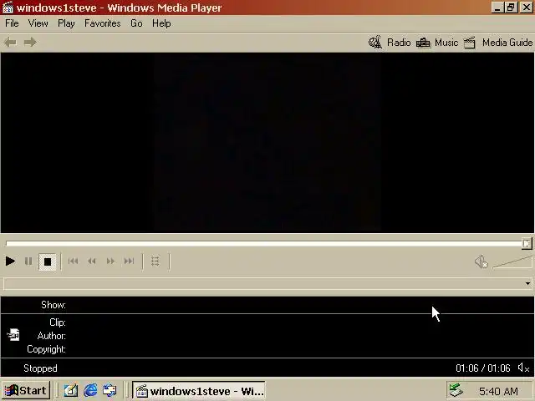535x401 pixels.
Task: Click the Copyright: label
Action: pyautogui.click(x=46, y=349)
